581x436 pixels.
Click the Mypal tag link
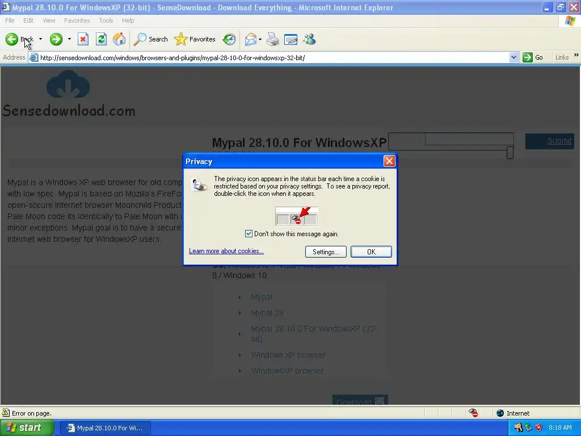(262, 297)
